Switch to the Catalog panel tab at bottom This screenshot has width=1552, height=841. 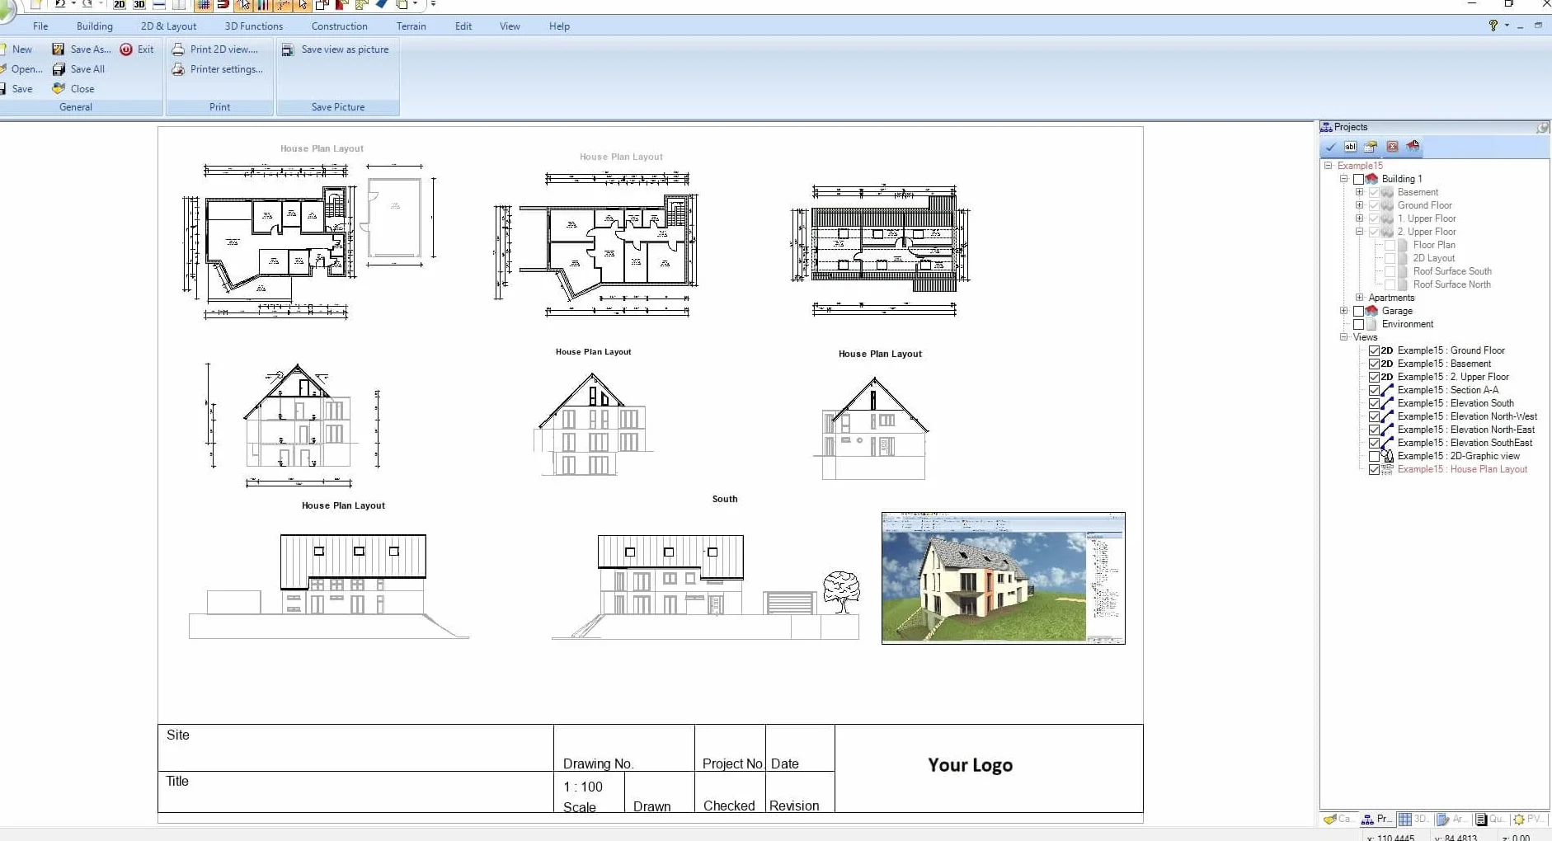(1338, 819)
